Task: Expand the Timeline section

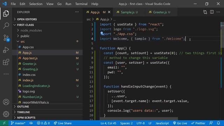Action: [48, 112]
